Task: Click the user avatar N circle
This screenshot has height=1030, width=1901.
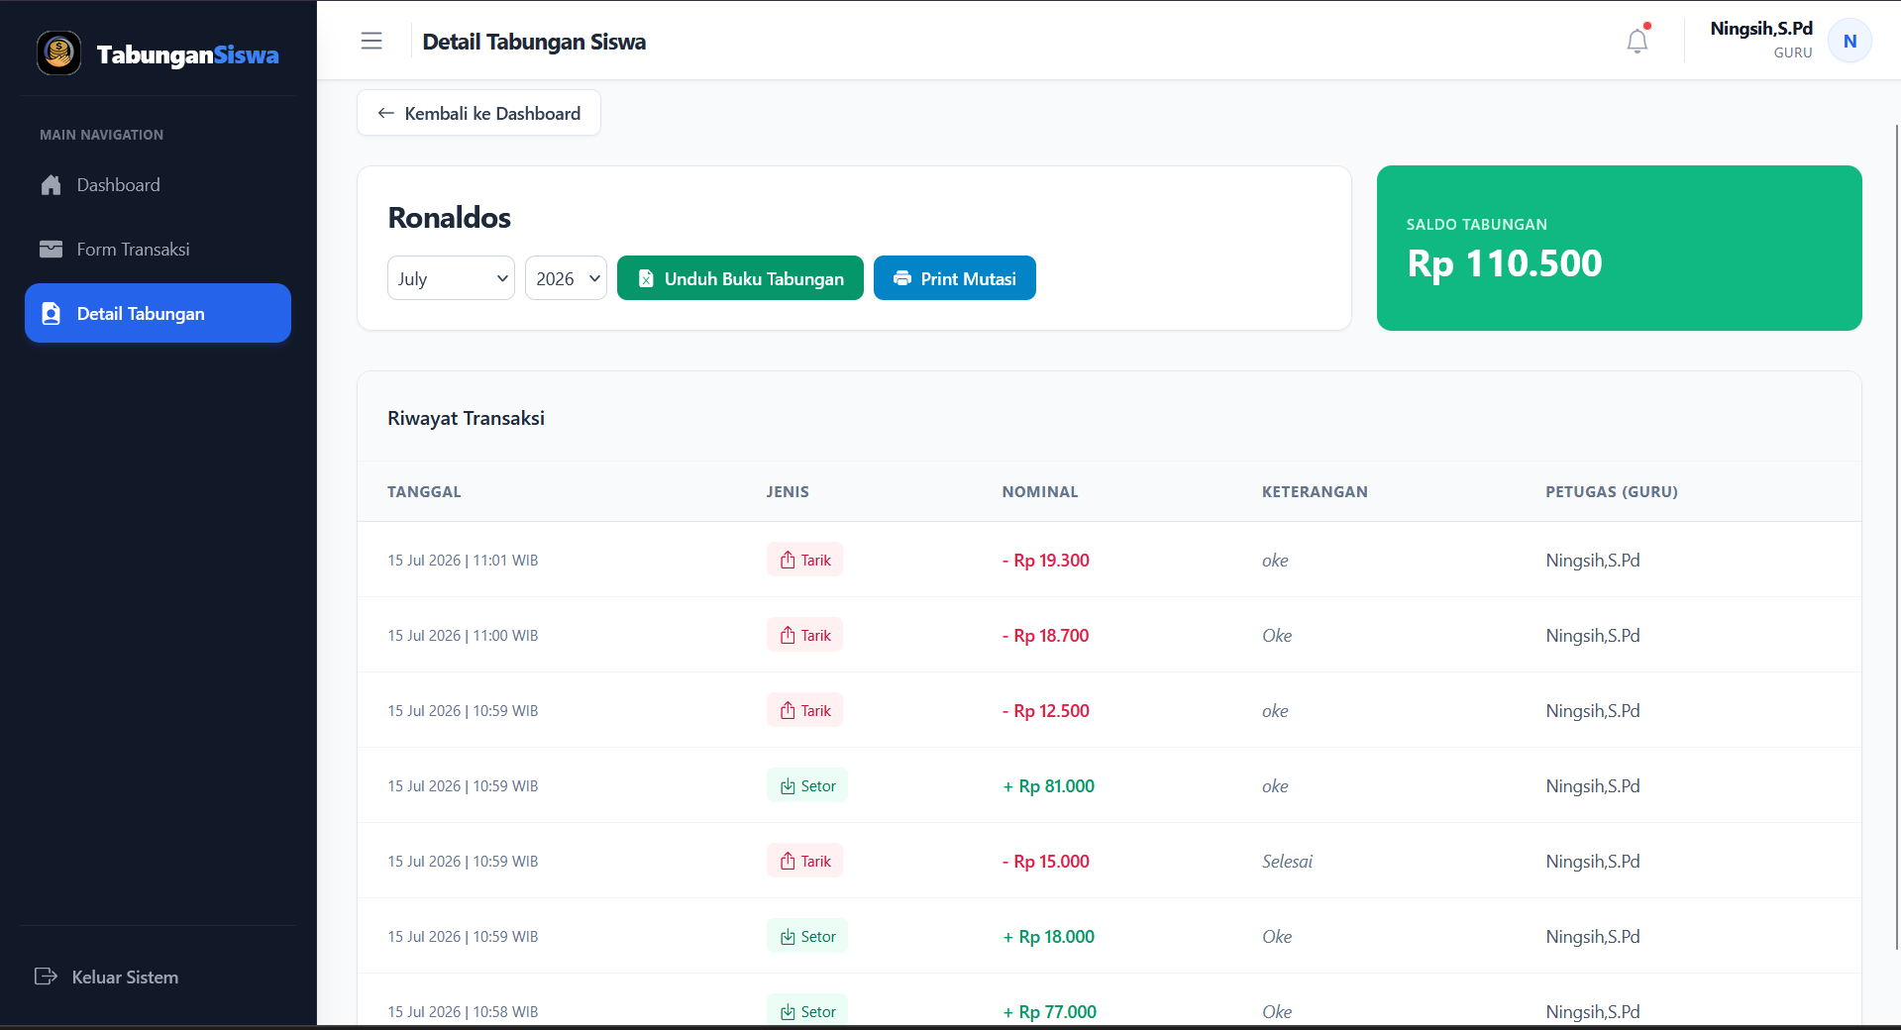Action: click(1849, 41)
